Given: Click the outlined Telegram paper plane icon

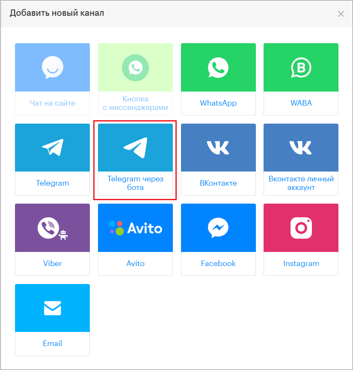Looking at the screenshot, I should click(x=53, y=148).
